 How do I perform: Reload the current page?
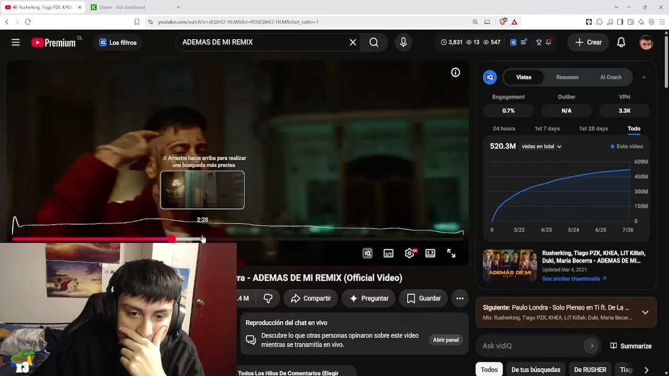[x=28, y=22]
